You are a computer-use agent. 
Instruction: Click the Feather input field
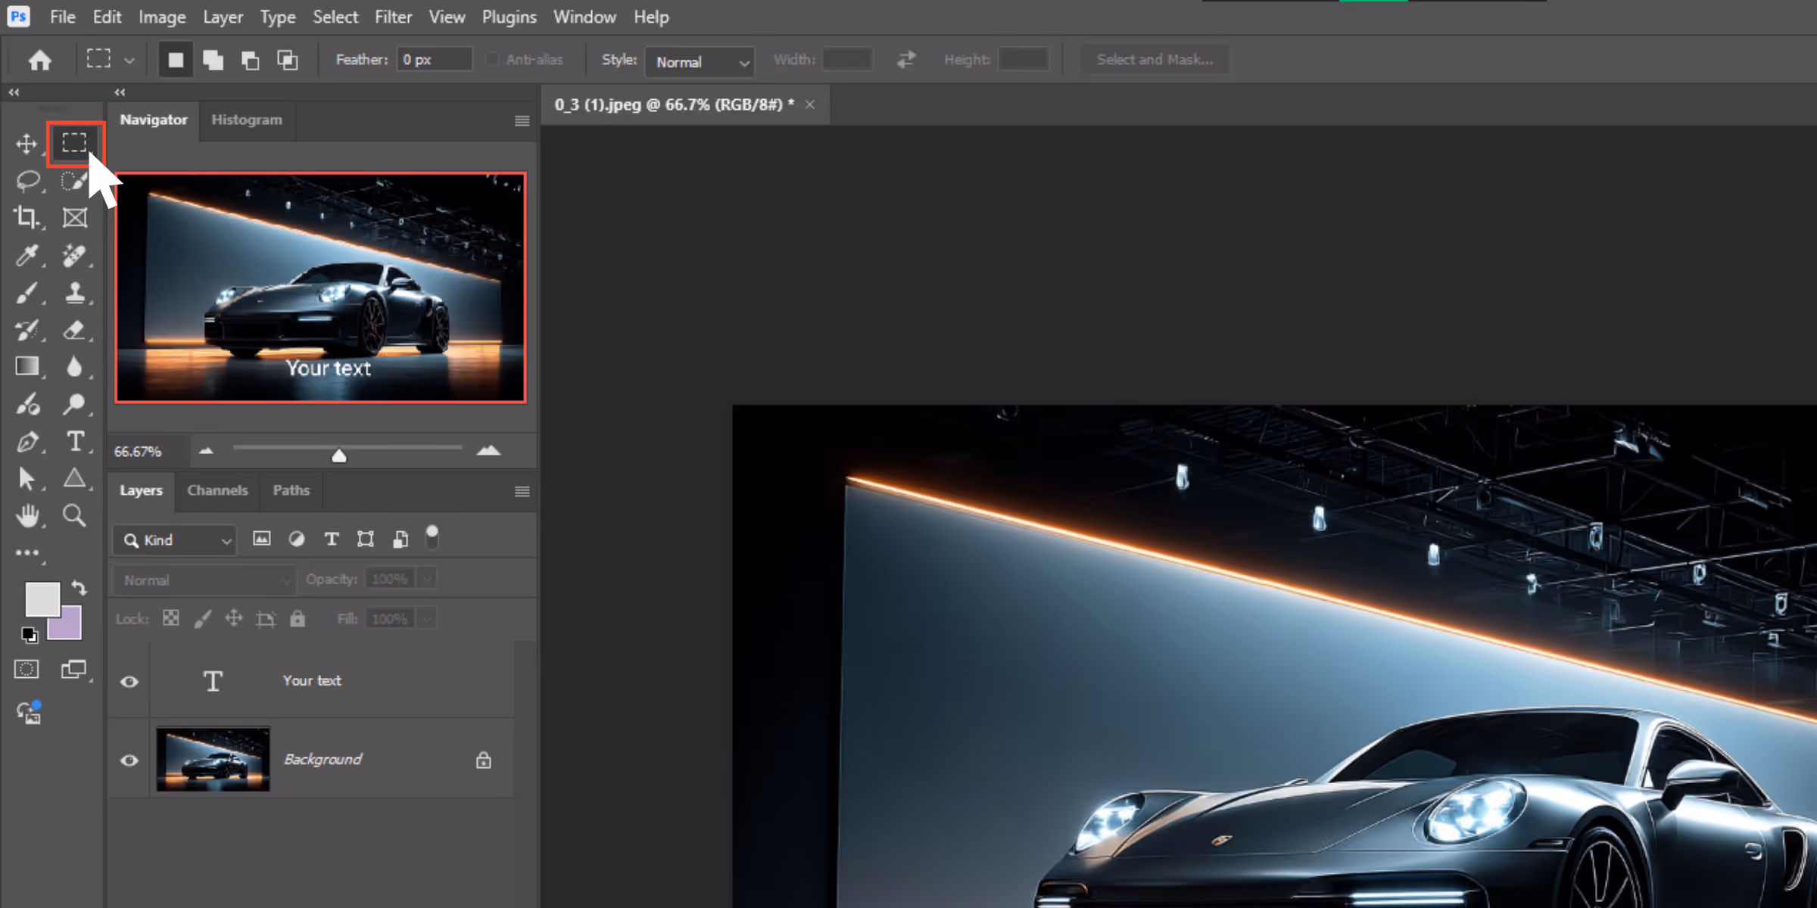tap(434, 59)
